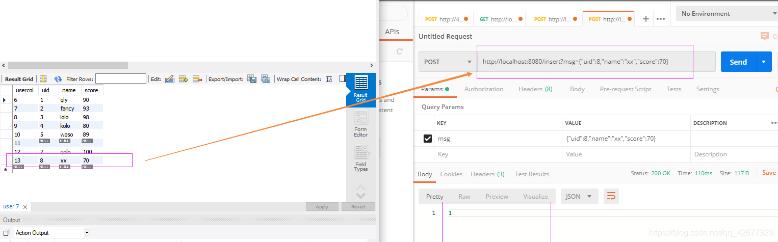778x242 pixels.
Task: Select the response Body tab
Action: pyautogui.click(x=425, y=174)
